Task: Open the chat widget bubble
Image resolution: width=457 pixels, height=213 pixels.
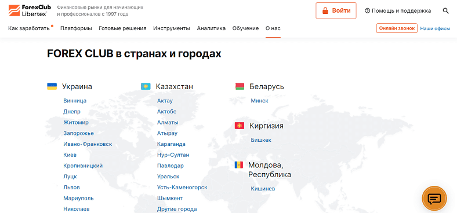Action: click(434, 199)
